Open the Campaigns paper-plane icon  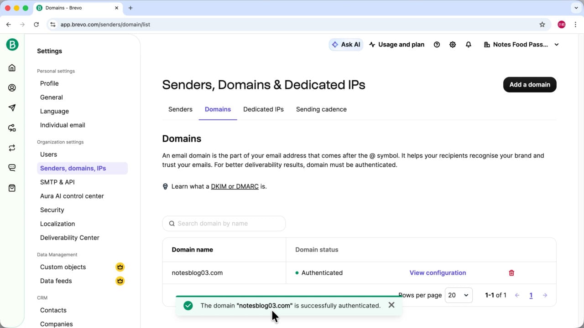tap(12, 108)
